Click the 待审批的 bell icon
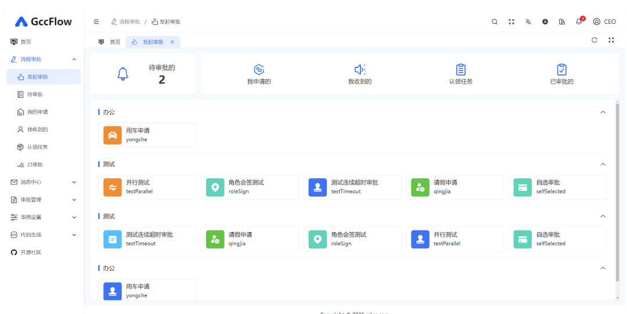Screen dimensions: 627x314 click(x=122, y=74)
